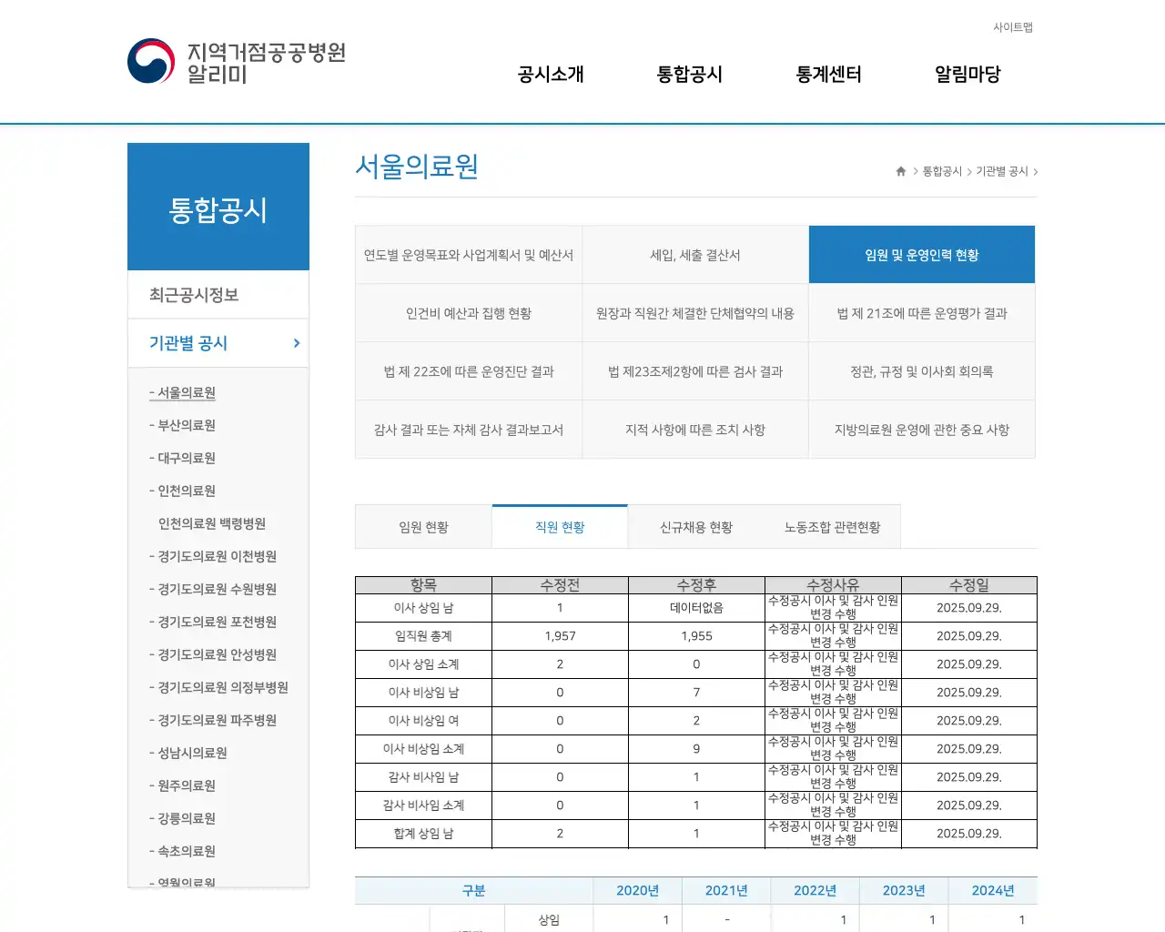Switch to the 신규채용 현황 tab

[696, 526]
